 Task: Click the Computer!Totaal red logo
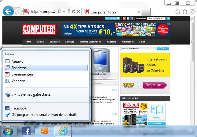click(x=39, y=30)
